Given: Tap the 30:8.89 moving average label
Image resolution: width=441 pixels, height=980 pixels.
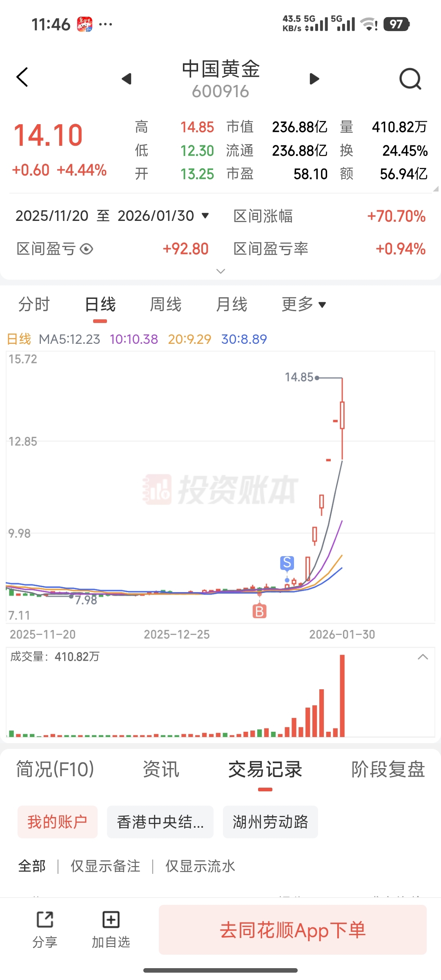Looking at the screenshot, I should tap(244, 339).
